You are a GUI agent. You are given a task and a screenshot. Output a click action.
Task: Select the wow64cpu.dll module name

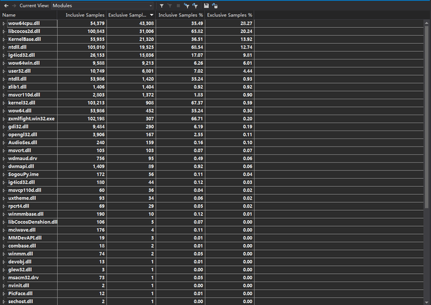(24, 23)
